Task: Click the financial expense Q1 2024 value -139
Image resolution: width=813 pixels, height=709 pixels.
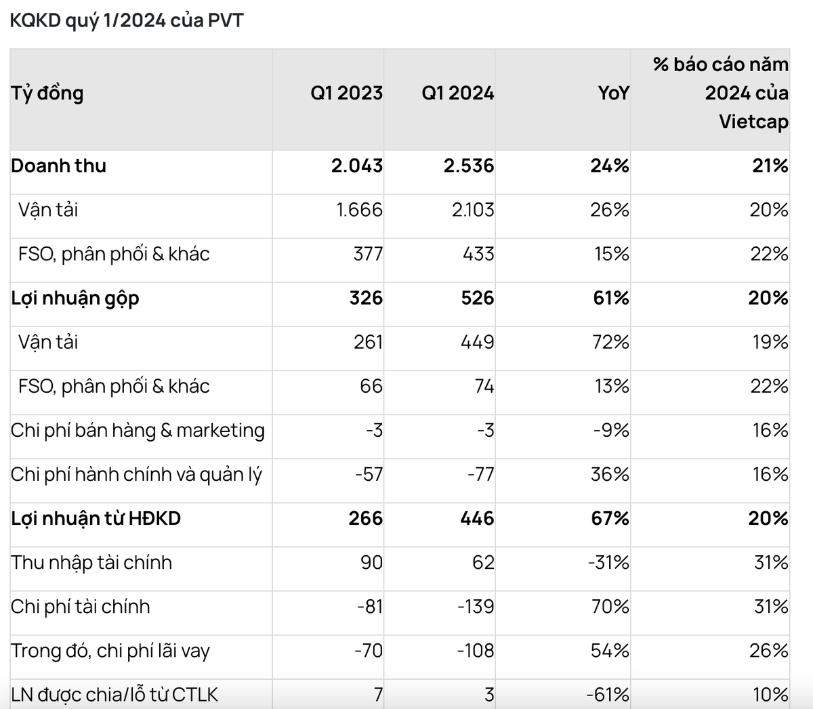Action: [x=475, y=606]
